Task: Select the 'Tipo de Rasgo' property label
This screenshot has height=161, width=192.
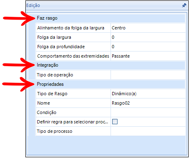Action: click(52, 94)
